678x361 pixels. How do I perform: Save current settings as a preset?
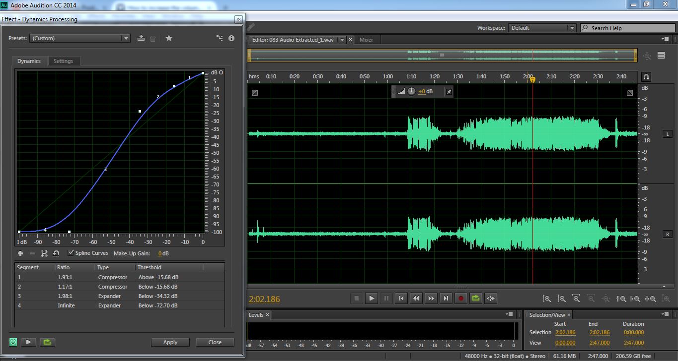point(141,38)
